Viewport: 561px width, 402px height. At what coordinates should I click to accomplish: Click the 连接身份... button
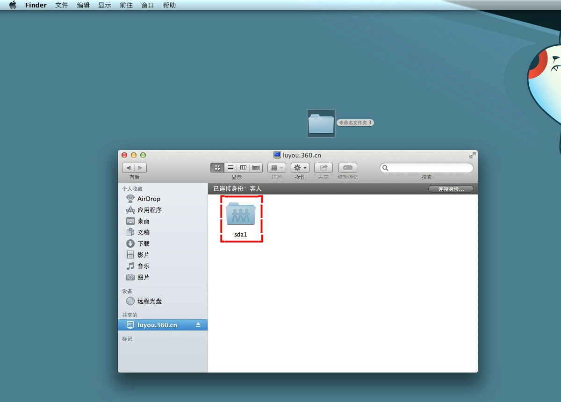[x=451, y=189]
